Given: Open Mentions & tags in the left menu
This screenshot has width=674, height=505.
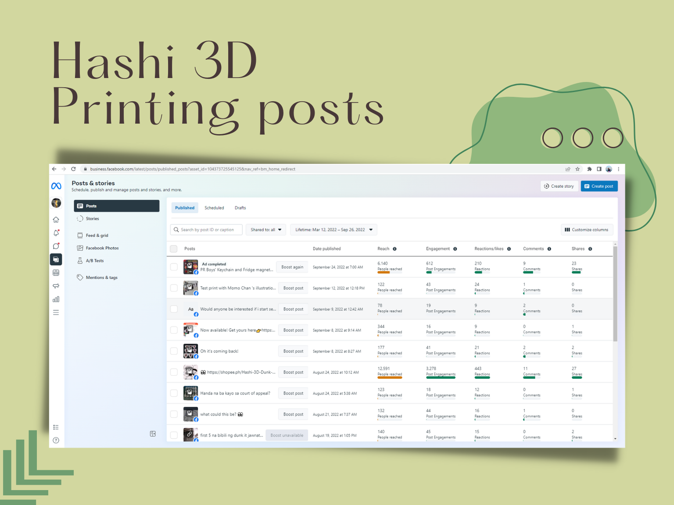Looking at the screenshot, I should [117, 277].
